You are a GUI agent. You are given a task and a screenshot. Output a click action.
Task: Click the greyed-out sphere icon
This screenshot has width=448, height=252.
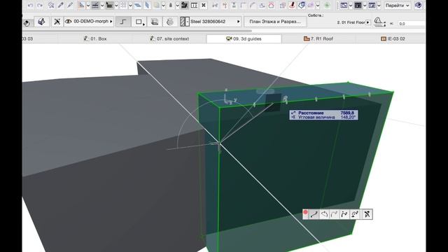click(x=157, y=5)
